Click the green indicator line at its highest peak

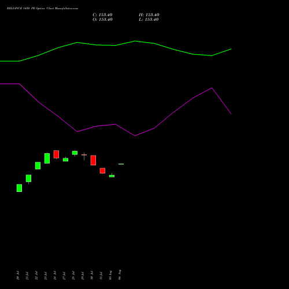135,41
